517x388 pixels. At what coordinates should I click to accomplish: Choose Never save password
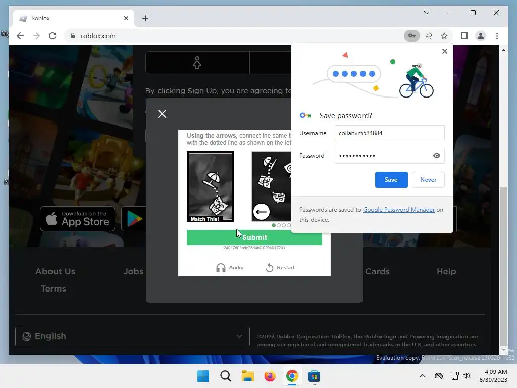(x=428, y=180)
